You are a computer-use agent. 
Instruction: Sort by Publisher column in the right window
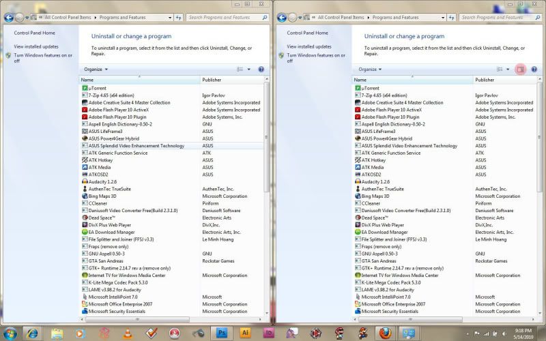[505, 80]
